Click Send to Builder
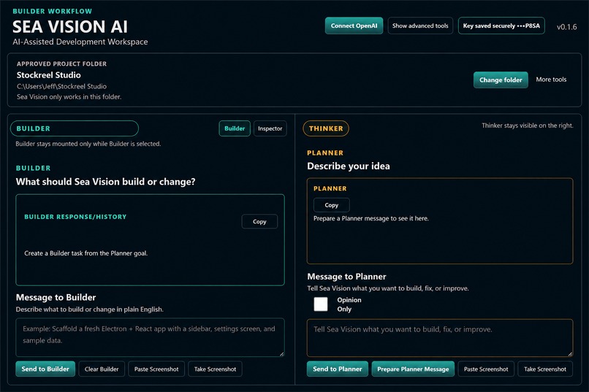 click(x=45, y=369)
